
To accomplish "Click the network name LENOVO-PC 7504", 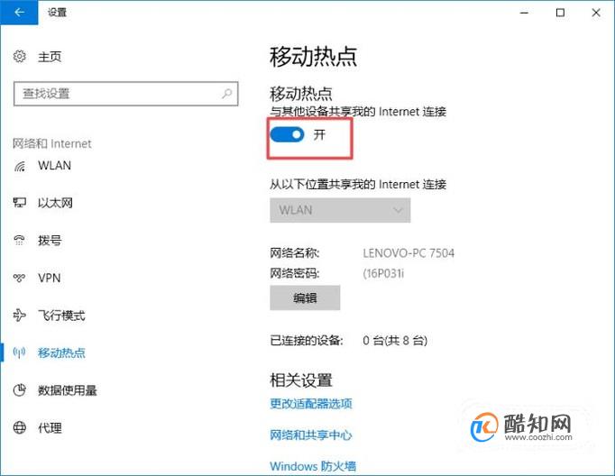I will tap(408, 253).
